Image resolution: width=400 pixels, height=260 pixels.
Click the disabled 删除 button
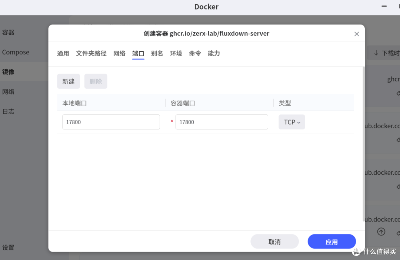[96, 81]
